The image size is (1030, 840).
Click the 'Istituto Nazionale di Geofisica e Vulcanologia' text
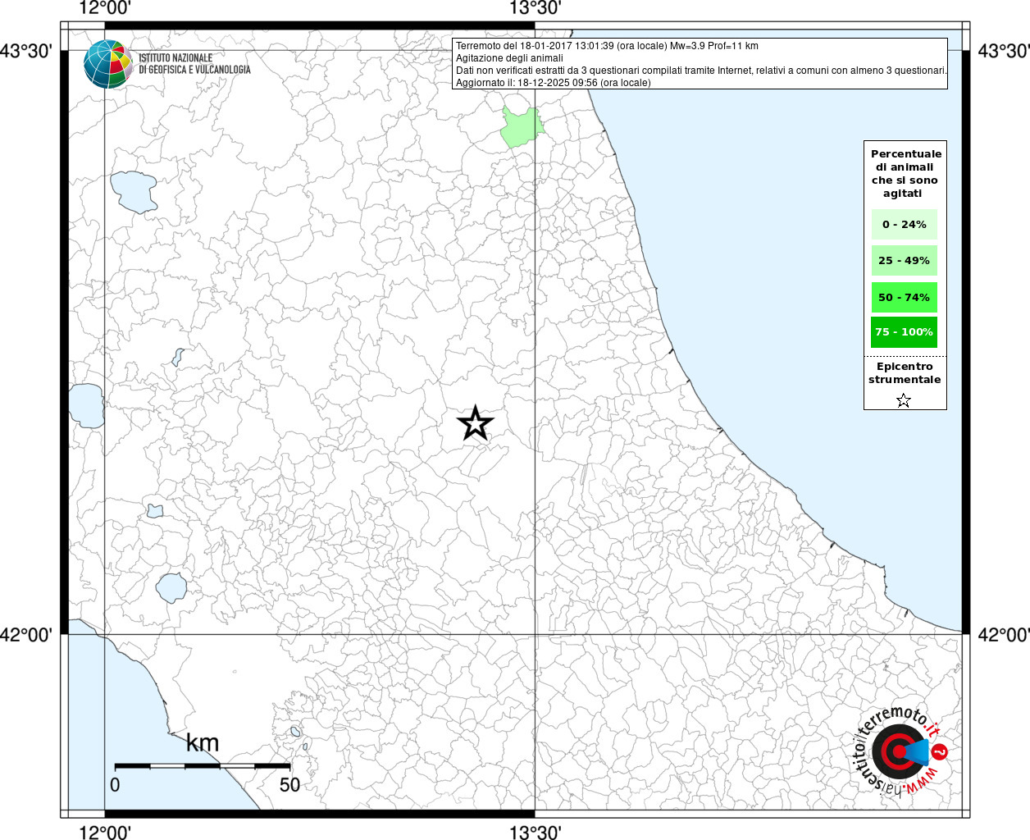coord(194,64)
